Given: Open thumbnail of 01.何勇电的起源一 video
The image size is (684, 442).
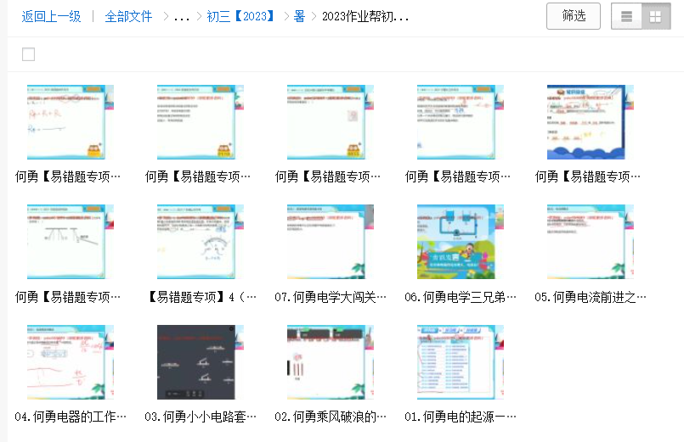Looking at the screenshot, I should tap(461, 362).
